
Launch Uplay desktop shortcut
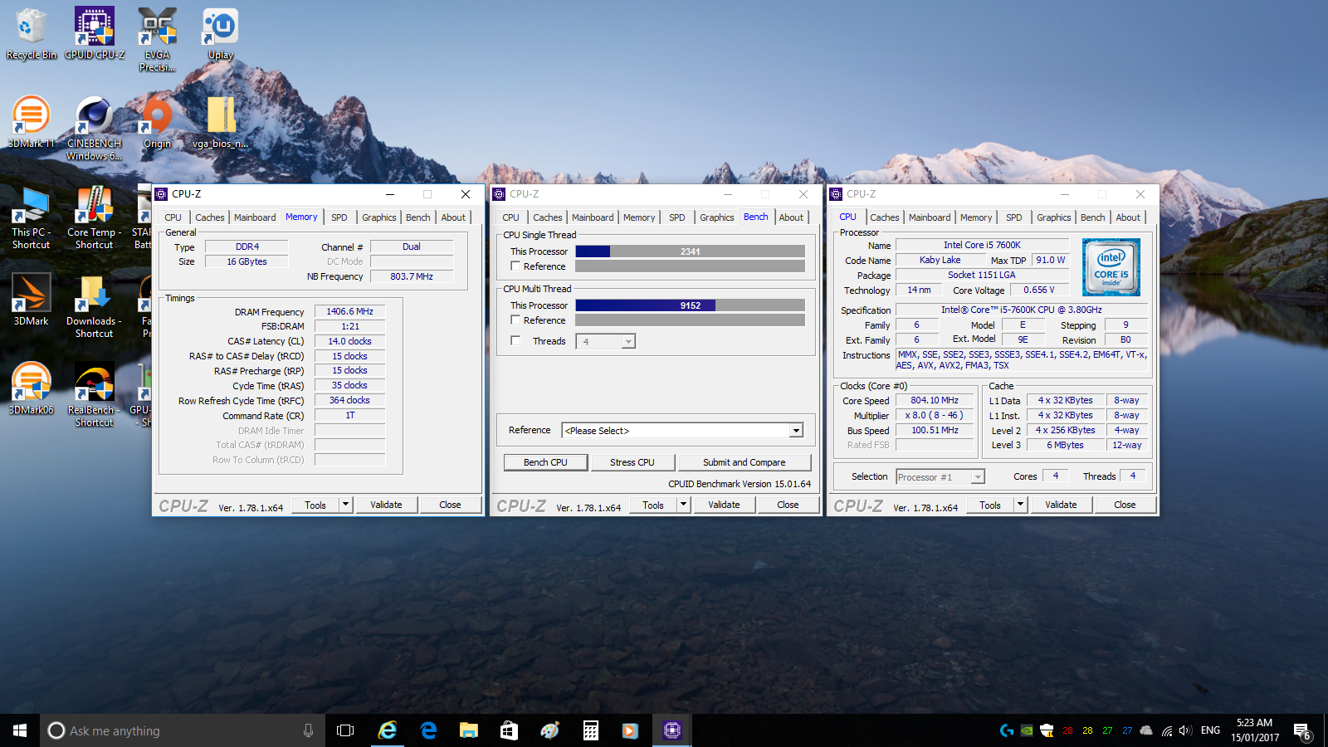(x=221, y=33)
